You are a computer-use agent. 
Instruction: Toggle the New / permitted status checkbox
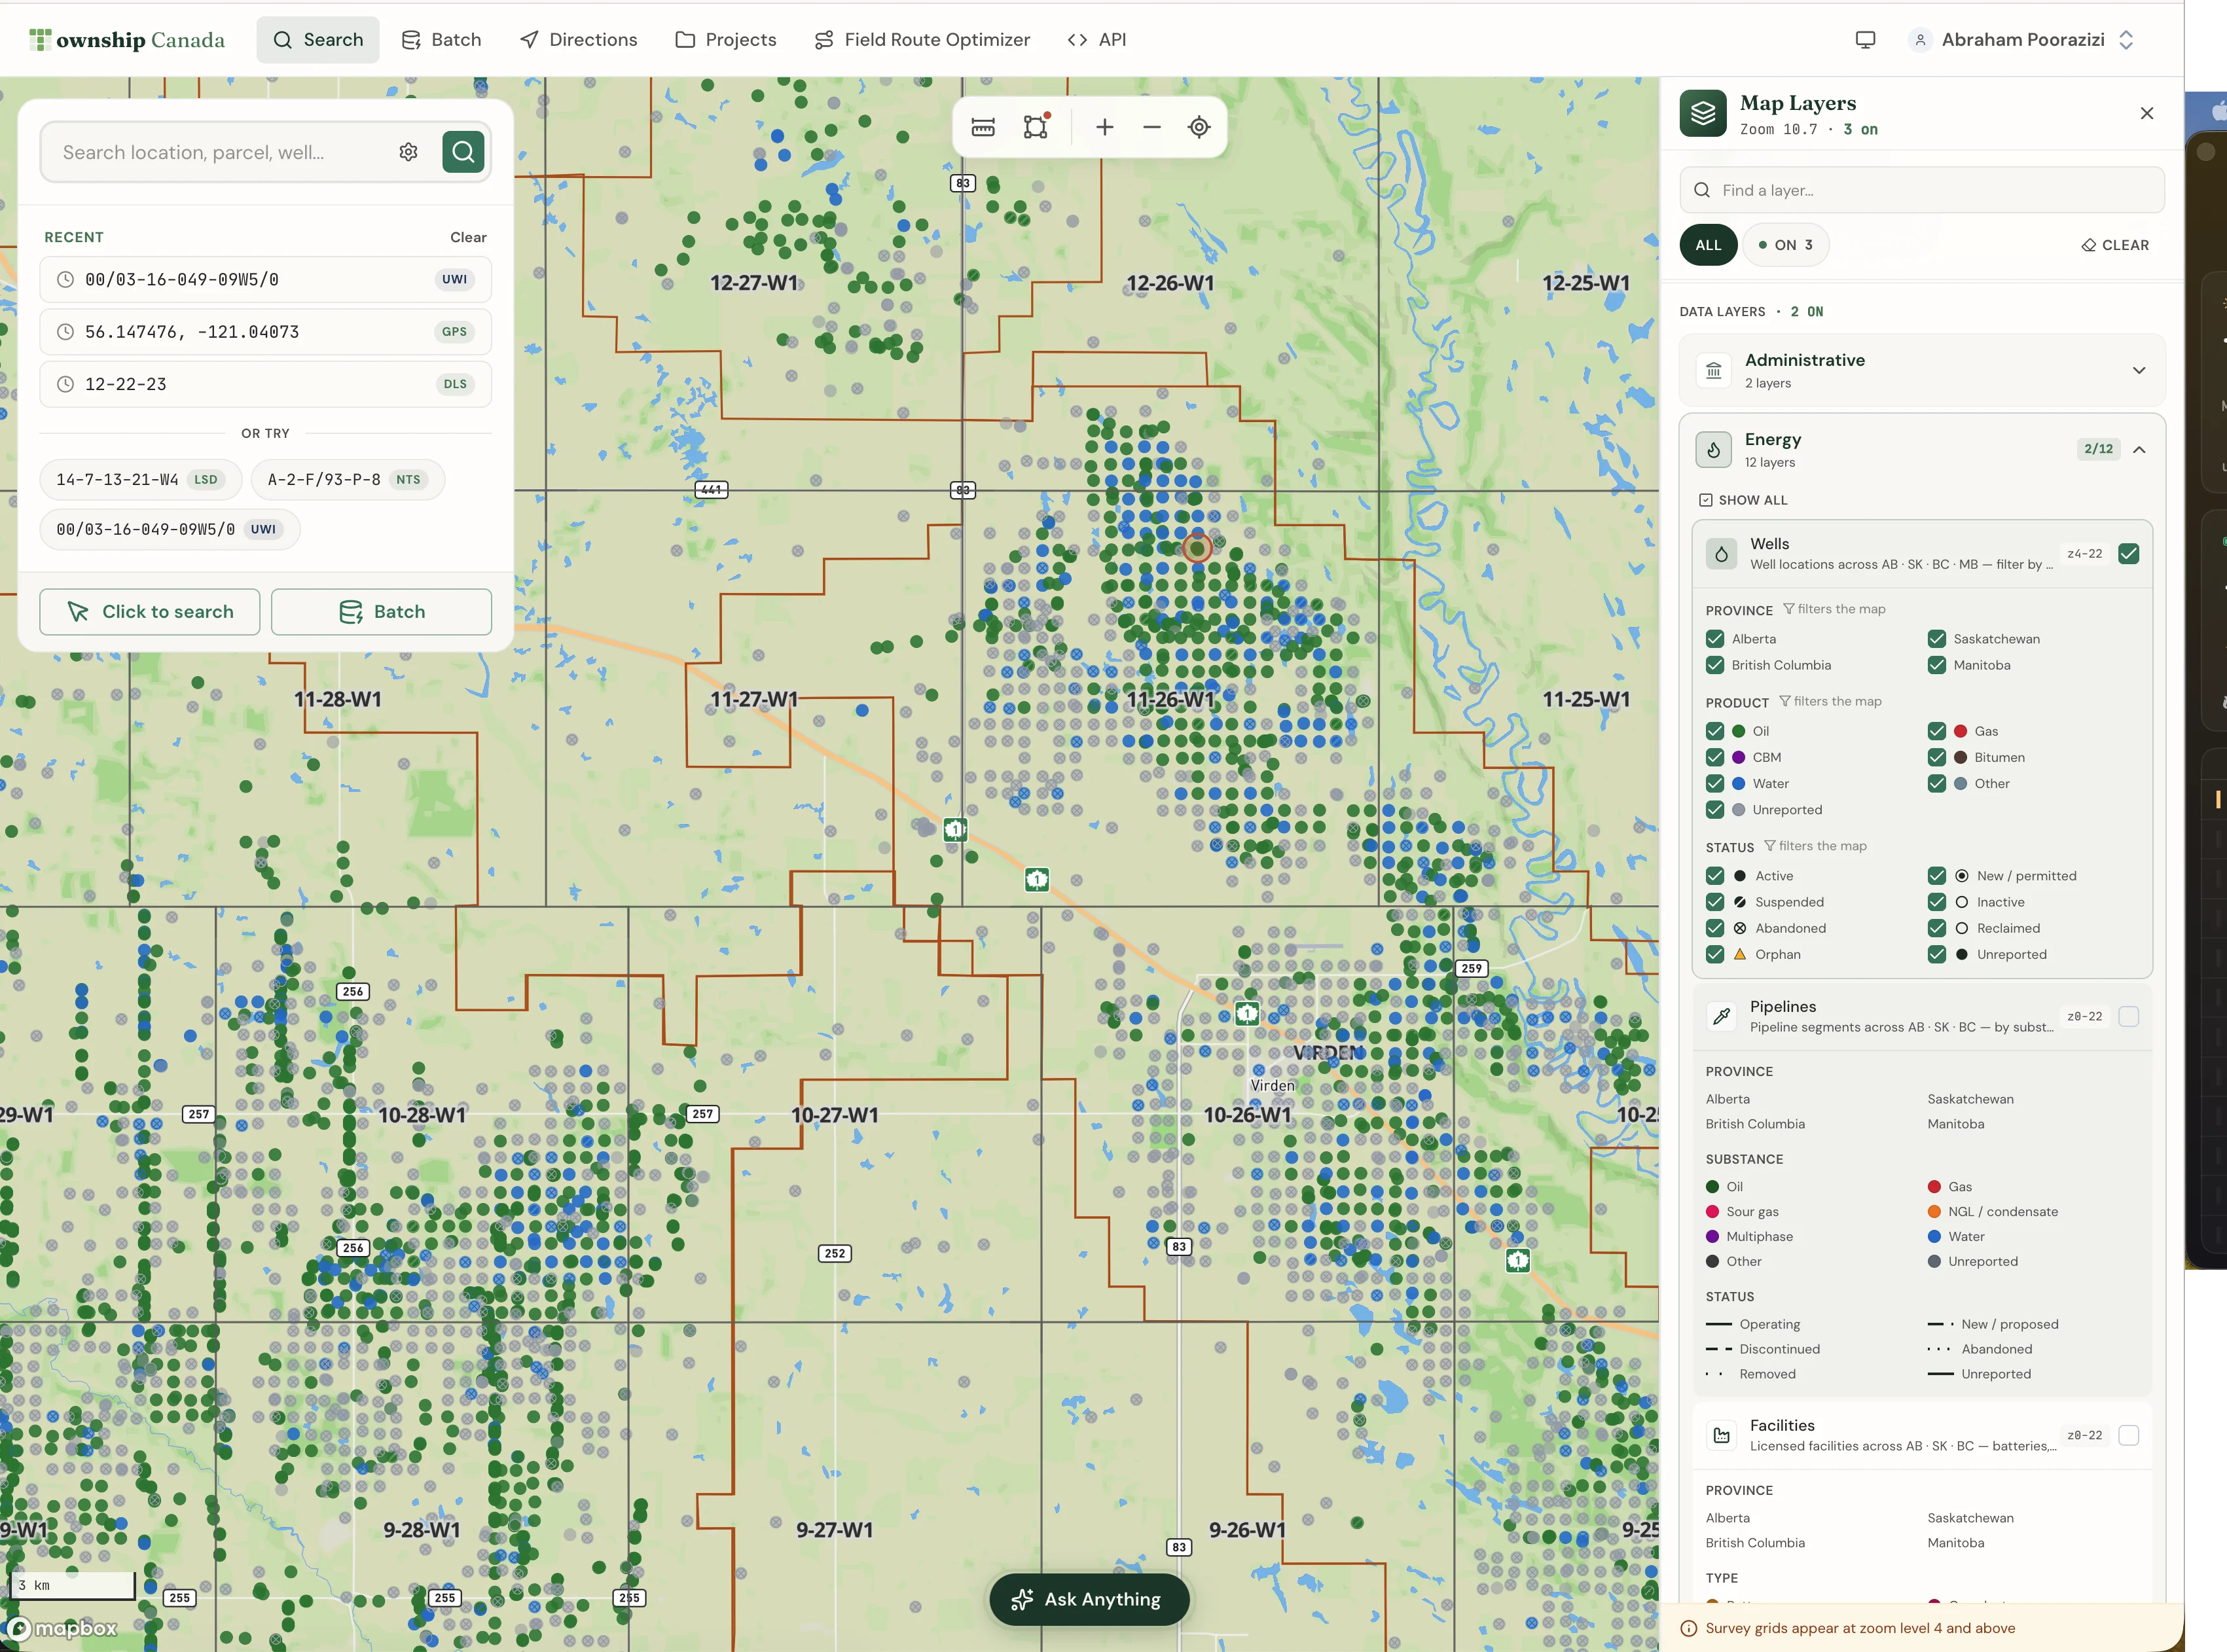[1937, 876]
